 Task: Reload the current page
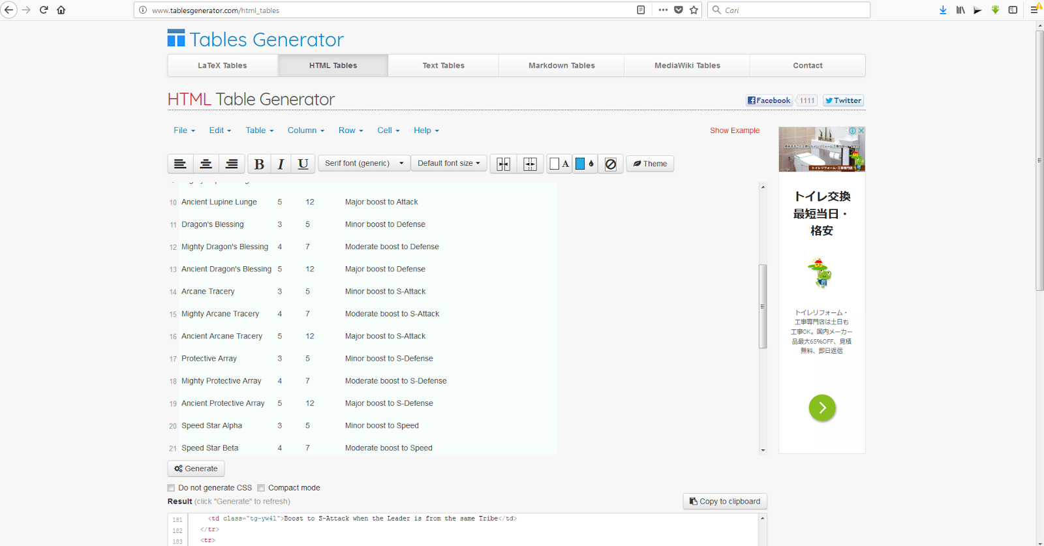(44, 10)
